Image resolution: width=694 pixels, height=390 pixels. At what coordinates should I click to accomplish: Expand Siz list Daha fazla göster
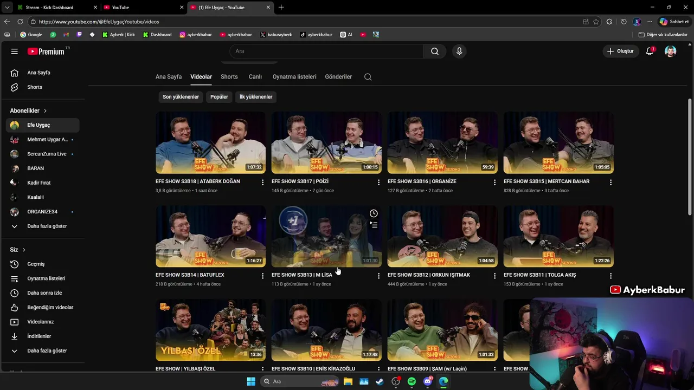pos(42,350)
